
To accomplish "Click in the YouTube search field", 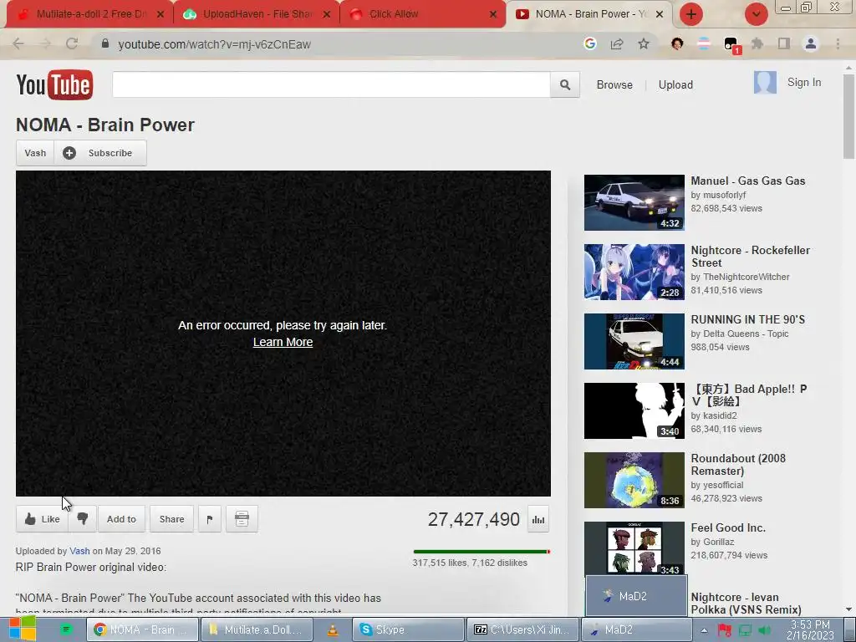I will coord(331,84).
